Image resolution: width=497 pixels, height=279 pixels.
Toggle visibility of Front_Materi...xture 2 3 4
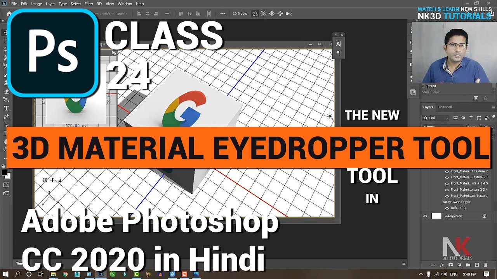coord(447,190)
